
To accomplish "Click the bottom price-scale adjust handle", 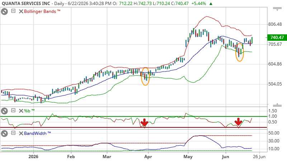I will pyautogui.click(x=277, y=104).
